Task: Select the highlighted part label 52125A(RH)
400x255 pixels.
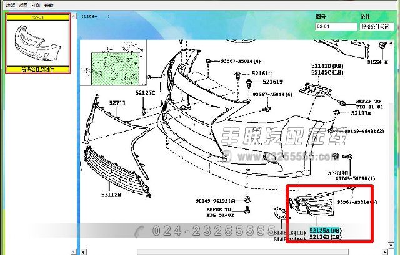Action: pyautogui.click(x=325, y=230)
